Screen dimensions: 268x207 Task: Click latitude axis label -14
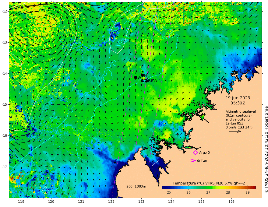click(x=5, y=73)
